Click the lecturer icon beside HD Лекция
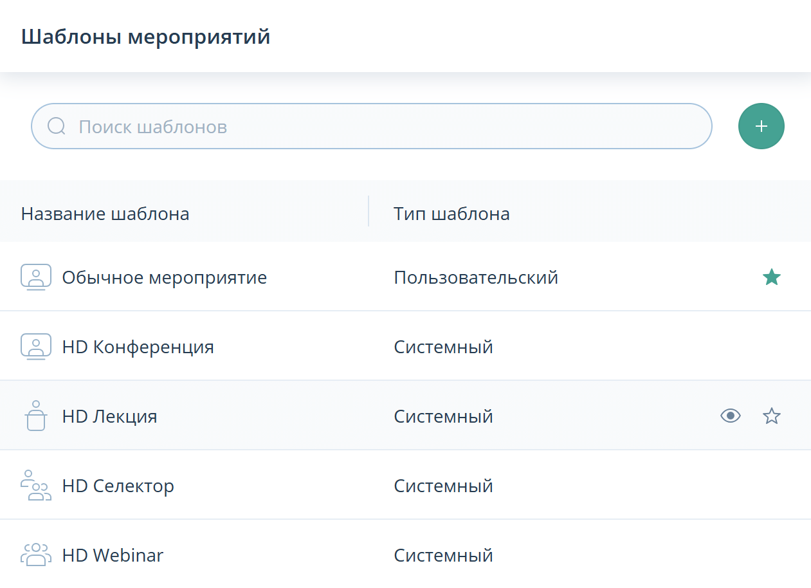This screenshot has width=811, height=588. [35, 415]
